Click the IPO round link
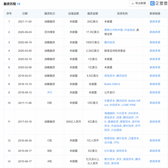The image size is (168, 168). (x=50, y=92)
